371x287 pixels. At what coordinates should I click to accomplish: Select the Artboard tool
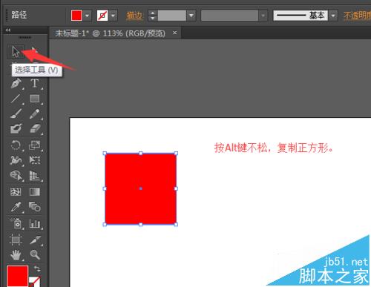(x=16, y=240)
